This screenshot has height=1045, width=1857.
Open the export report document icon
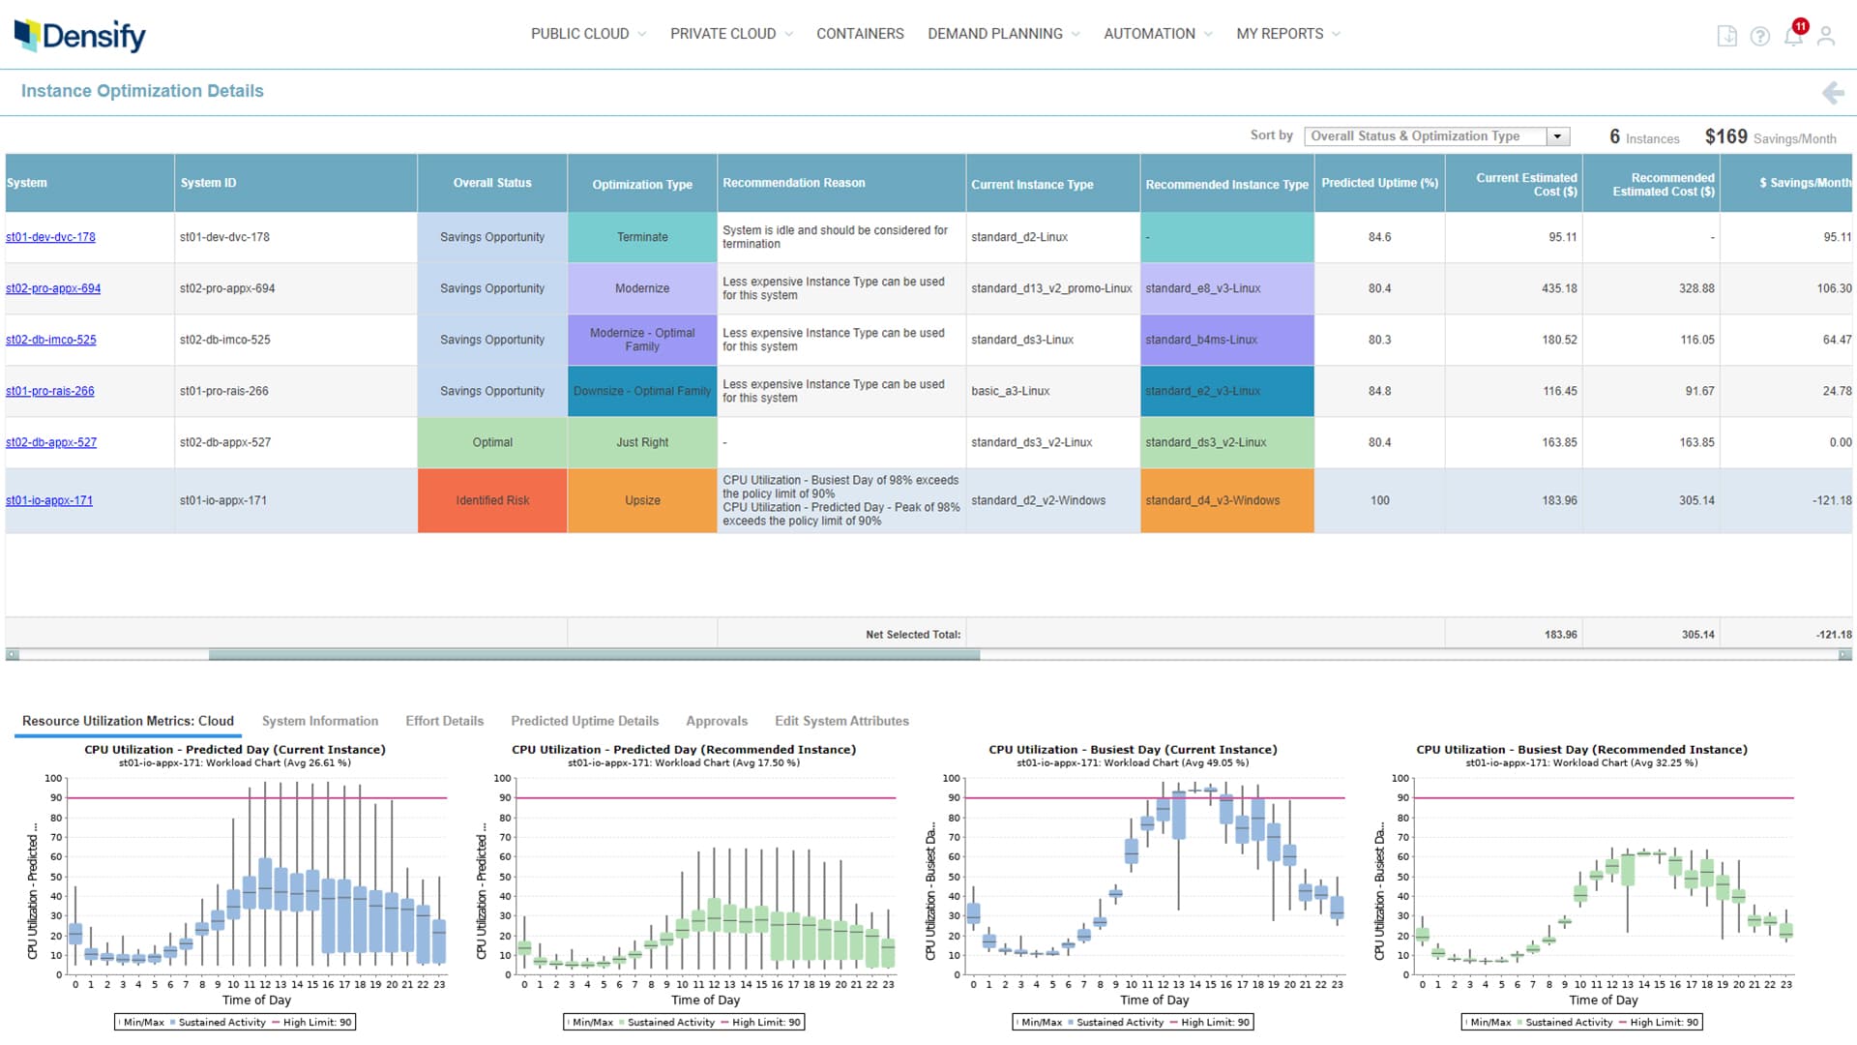[1727, 35]
